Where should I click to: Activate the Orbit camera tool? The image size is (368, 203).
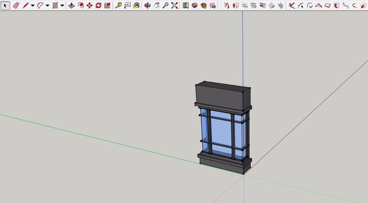coord(148,6)
